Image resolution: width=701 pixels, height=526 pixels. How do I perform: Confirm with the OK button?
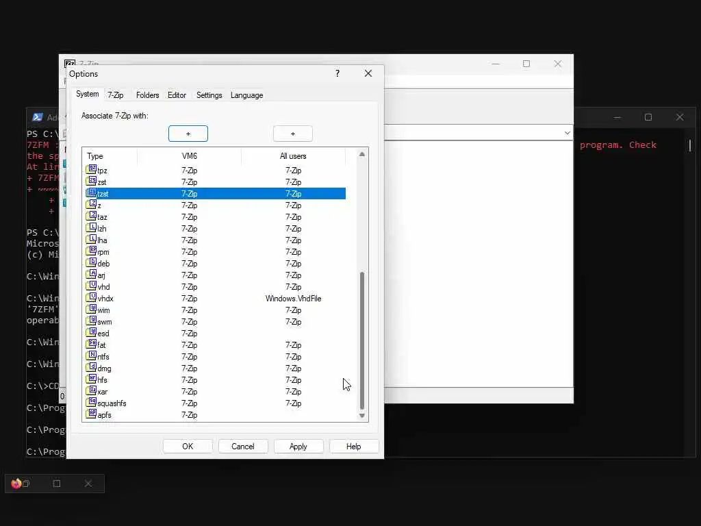point(188,447)
